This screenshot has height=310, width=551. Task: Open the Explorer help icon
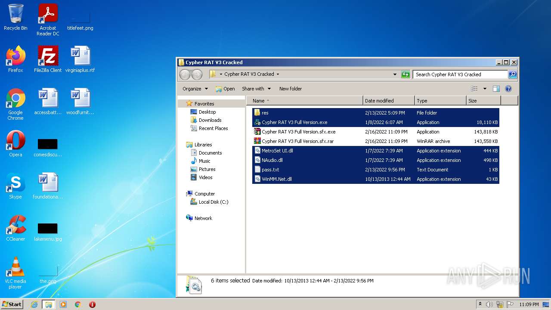508,89
